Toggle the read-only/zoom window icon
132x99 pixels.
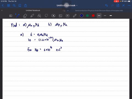point(11,16)
